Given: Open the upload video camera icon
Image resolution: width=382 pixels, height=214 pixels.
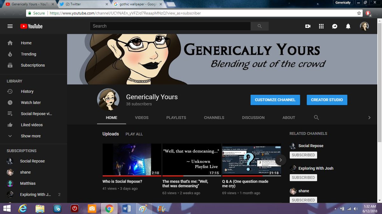Looking at the screenshot, I should point(308,26).
